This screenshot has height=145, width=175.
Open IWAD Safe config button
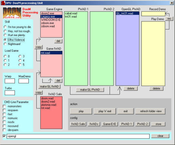click(78, 124)
